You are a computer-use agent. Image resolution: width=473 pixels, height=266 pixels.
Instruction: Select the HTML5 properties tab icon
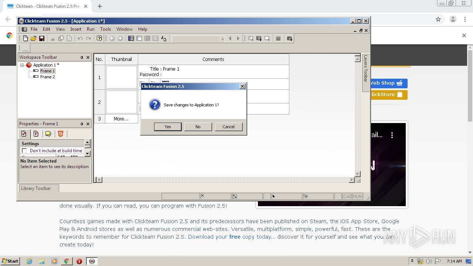pos(61,134)
